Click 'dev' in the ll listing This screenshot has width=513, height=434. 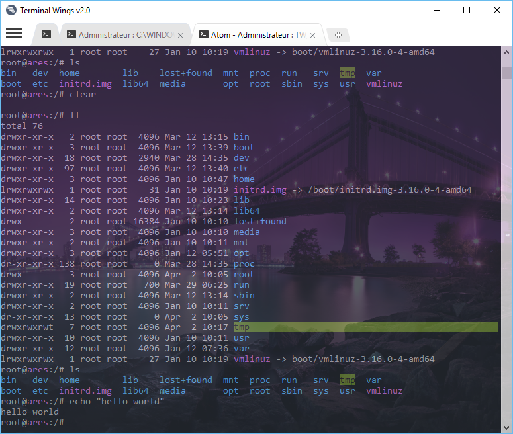pos(242,158)
